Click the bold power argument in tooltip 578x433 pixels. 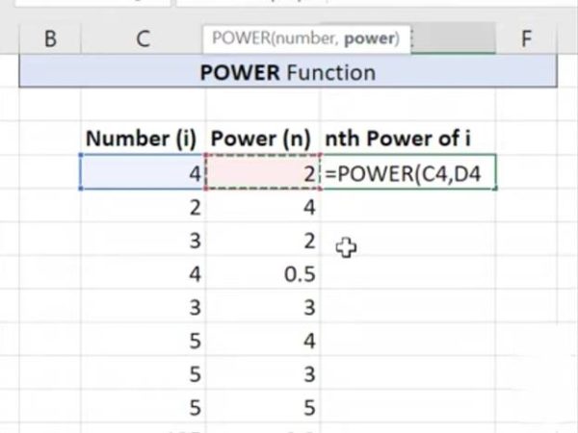(369, 38)
